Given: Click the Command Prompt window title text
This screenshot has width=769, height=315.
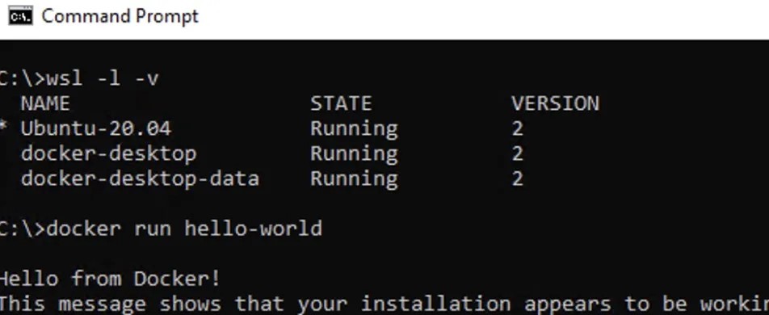Looking at the screenshot, I should pyautogui.click(x=120, y=16).
